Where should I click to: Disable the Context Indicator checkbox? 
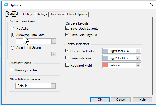pos(67,51)
